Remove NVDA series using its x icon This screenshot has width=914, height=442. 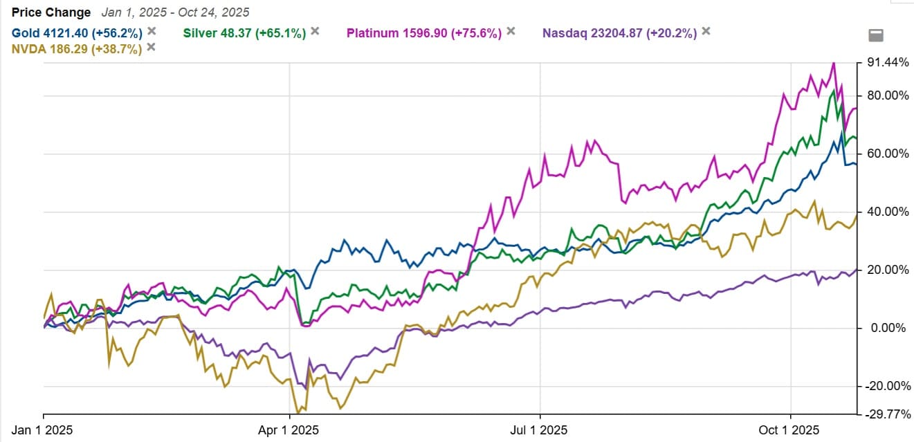(x=152, y=47)
